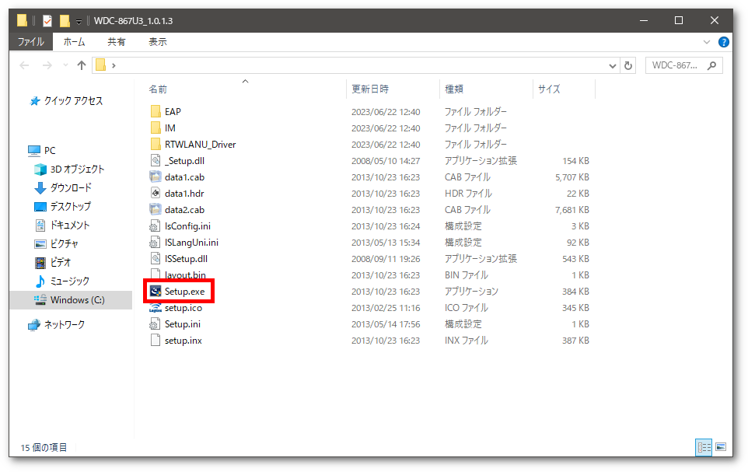Sort by the 更新日時 column header
Image resolution: width=748 pixels, height=472 pixels.
393,89
